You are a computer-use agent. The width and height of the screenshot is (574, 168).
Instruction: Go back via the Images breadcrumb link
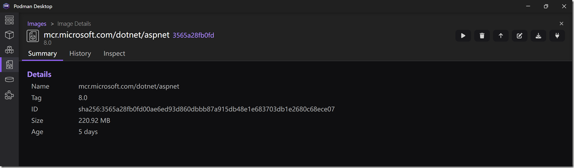37,24
